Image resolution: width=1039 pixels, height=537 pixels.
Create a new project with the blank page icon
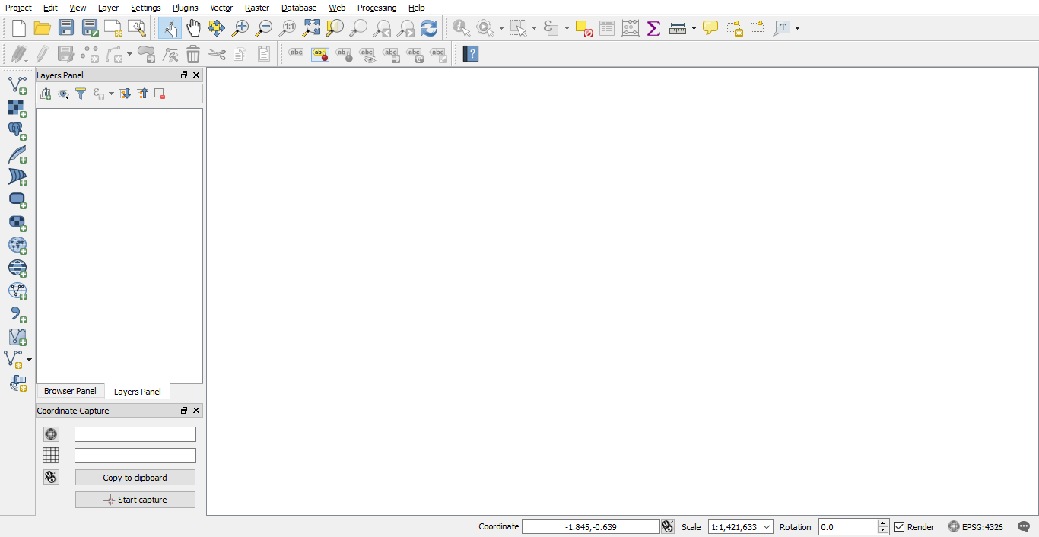[x=19, y=28]
